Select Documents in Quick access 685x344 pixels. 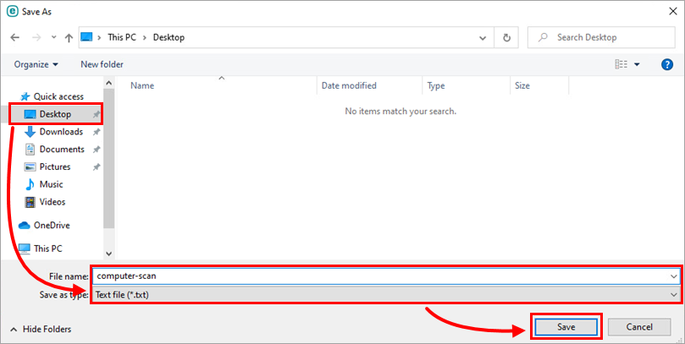(61, 150)
